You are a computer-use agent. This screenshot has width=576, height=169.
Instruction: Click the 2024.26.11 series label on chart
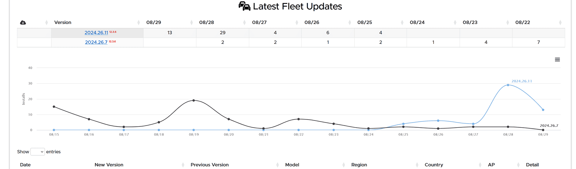(522, 81)
